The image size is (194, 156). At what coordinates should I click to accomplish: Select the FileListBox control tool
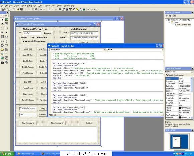(6, 50)
